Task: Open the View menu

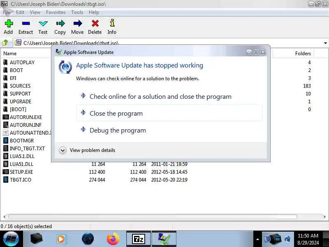Action: (35, 12)
